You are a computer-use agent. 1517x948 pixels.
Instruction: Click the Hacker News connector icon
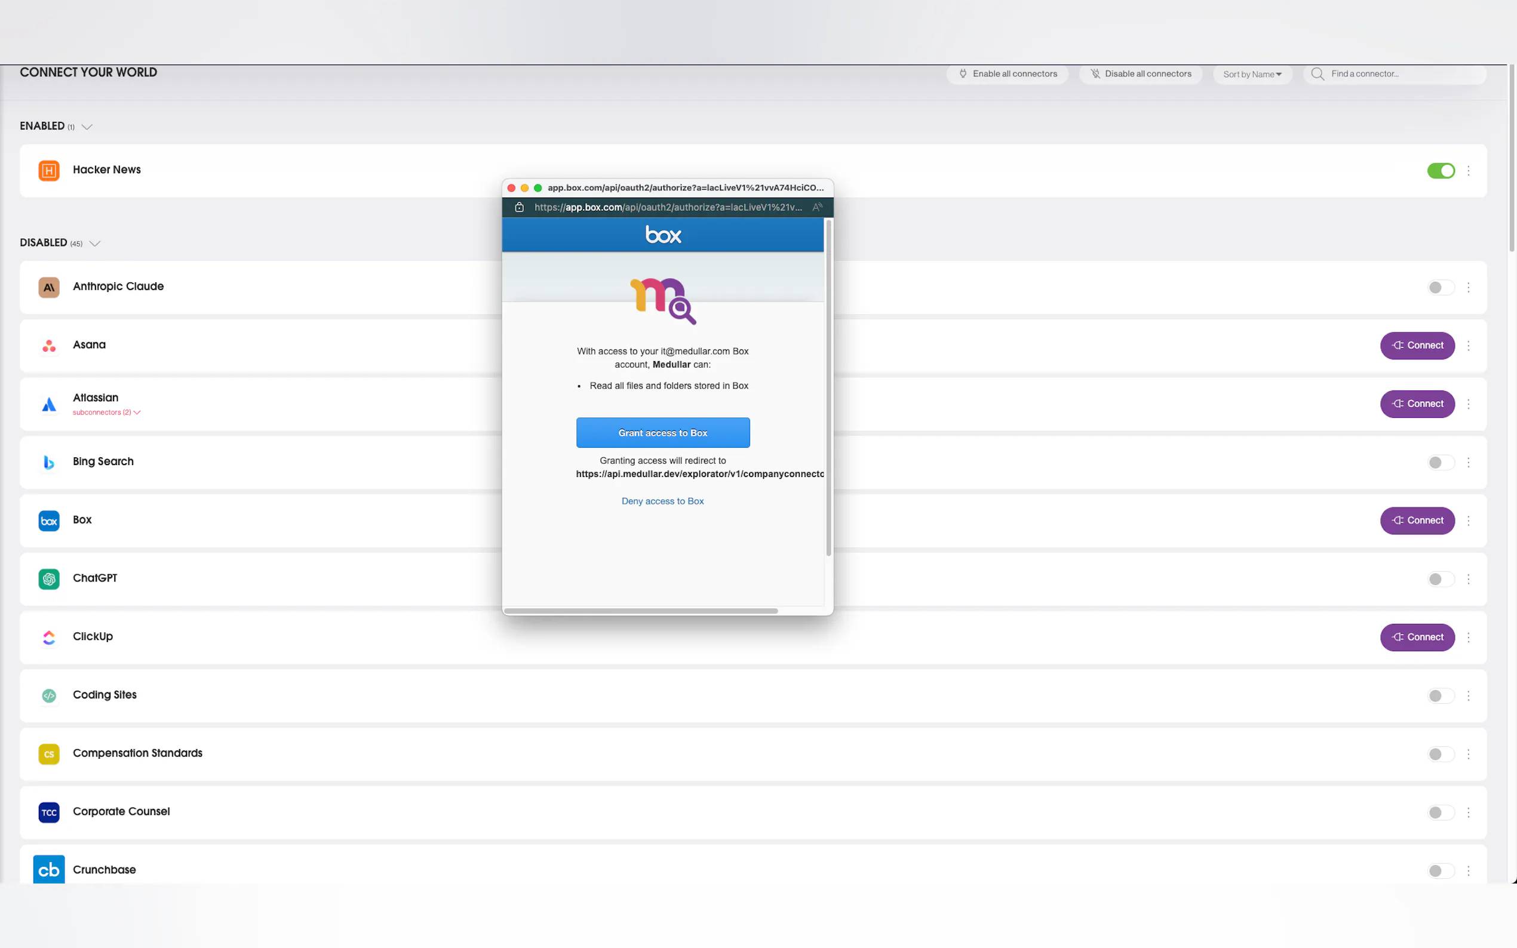click(x=49, y=171)
